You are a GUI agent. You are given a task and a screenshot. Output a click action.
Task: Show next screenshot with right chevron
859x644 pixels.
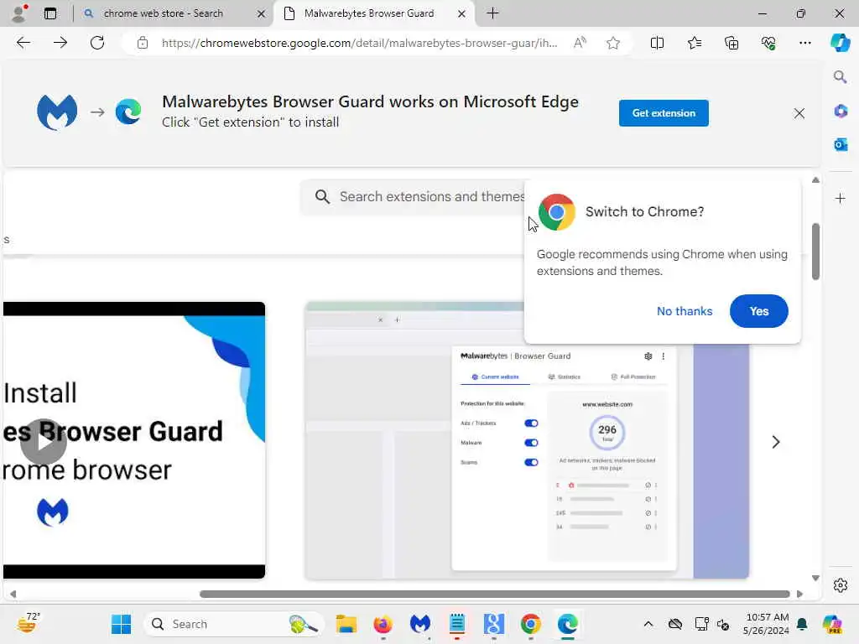tap(776, 442)
